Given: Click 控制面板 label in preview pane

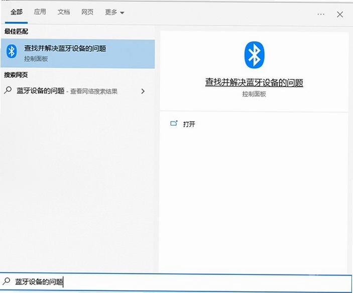Looking at the screenshot, I should coord(254,94).
